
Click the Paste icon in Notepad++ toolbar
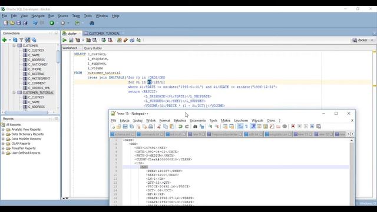pos(172,127)
